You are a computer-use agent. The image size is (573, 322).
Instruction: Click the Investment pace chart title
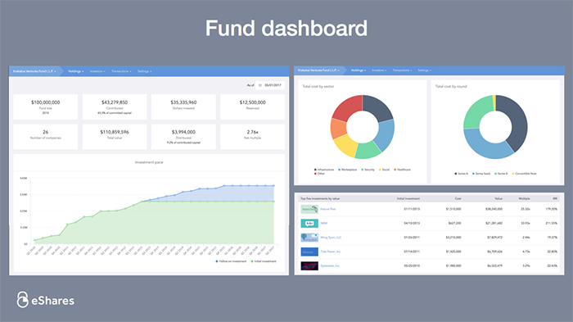149,162
